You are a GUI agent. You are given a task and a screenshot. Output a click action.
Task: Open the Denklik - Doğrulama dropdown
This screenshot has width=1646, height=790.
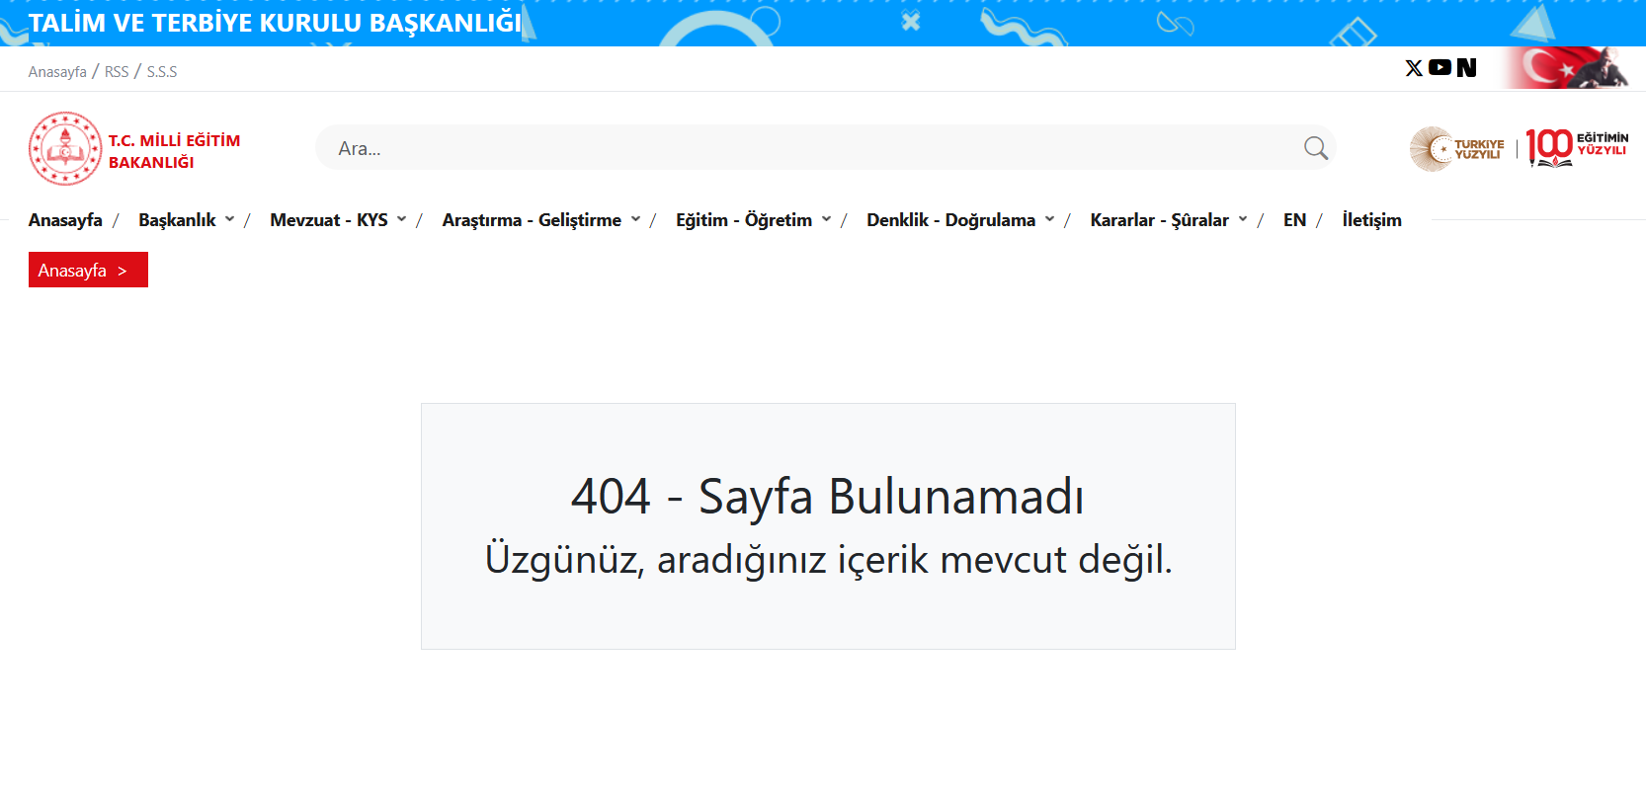(x=959, y=220)
